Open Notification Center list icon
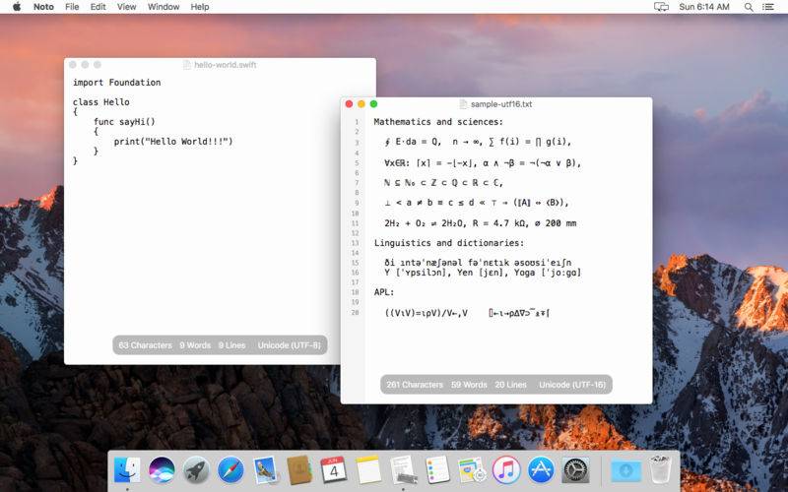This screenshot has height=492, width=788. pos(768,7)
